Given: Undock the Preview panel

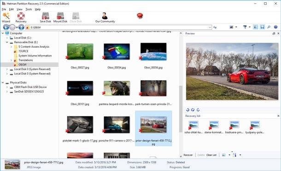Looking at the screenshot, I should (274, 33).
